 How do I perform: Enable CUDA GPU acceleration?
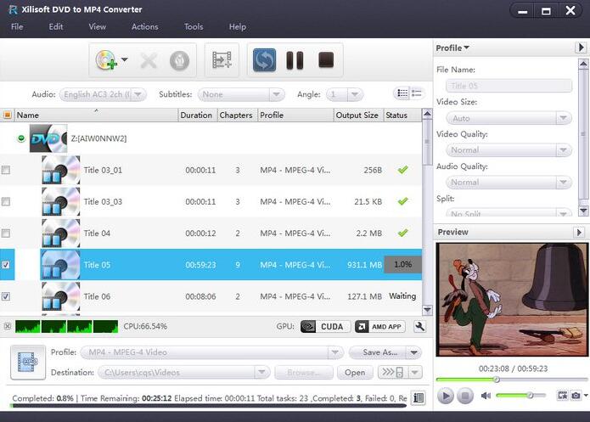click(325, 326)
